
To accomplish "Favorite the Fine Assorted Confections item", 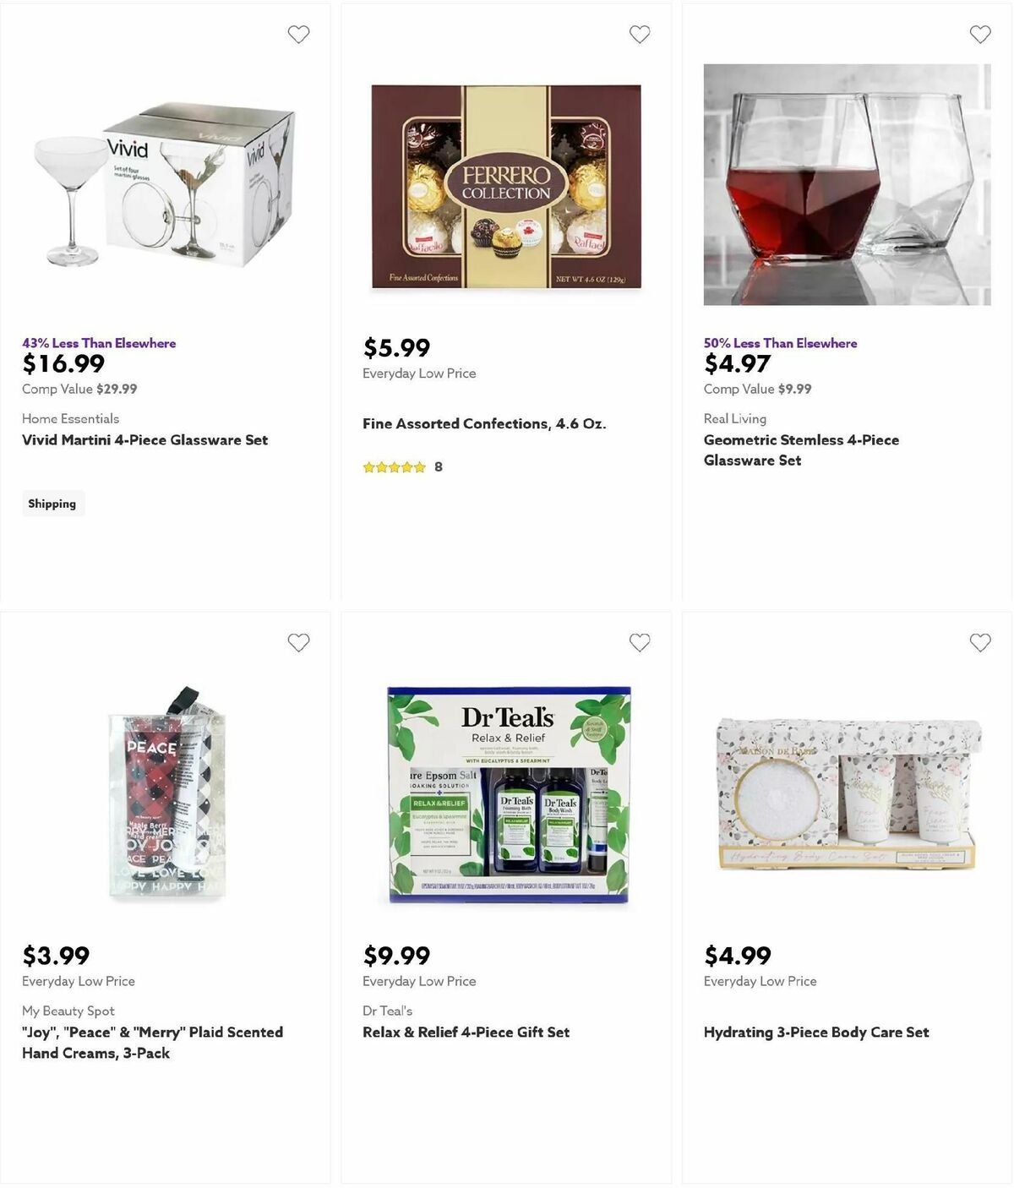I will coord(639,34).
